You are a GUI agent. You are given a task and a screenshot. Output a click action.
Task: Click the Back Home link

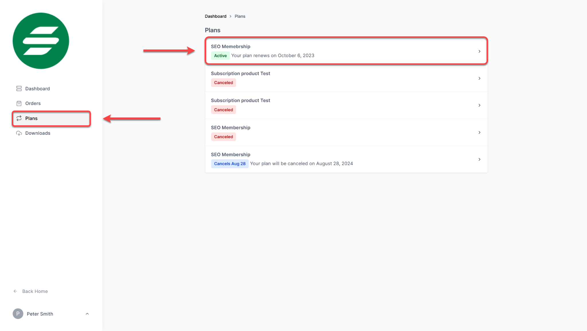(35, 291)
